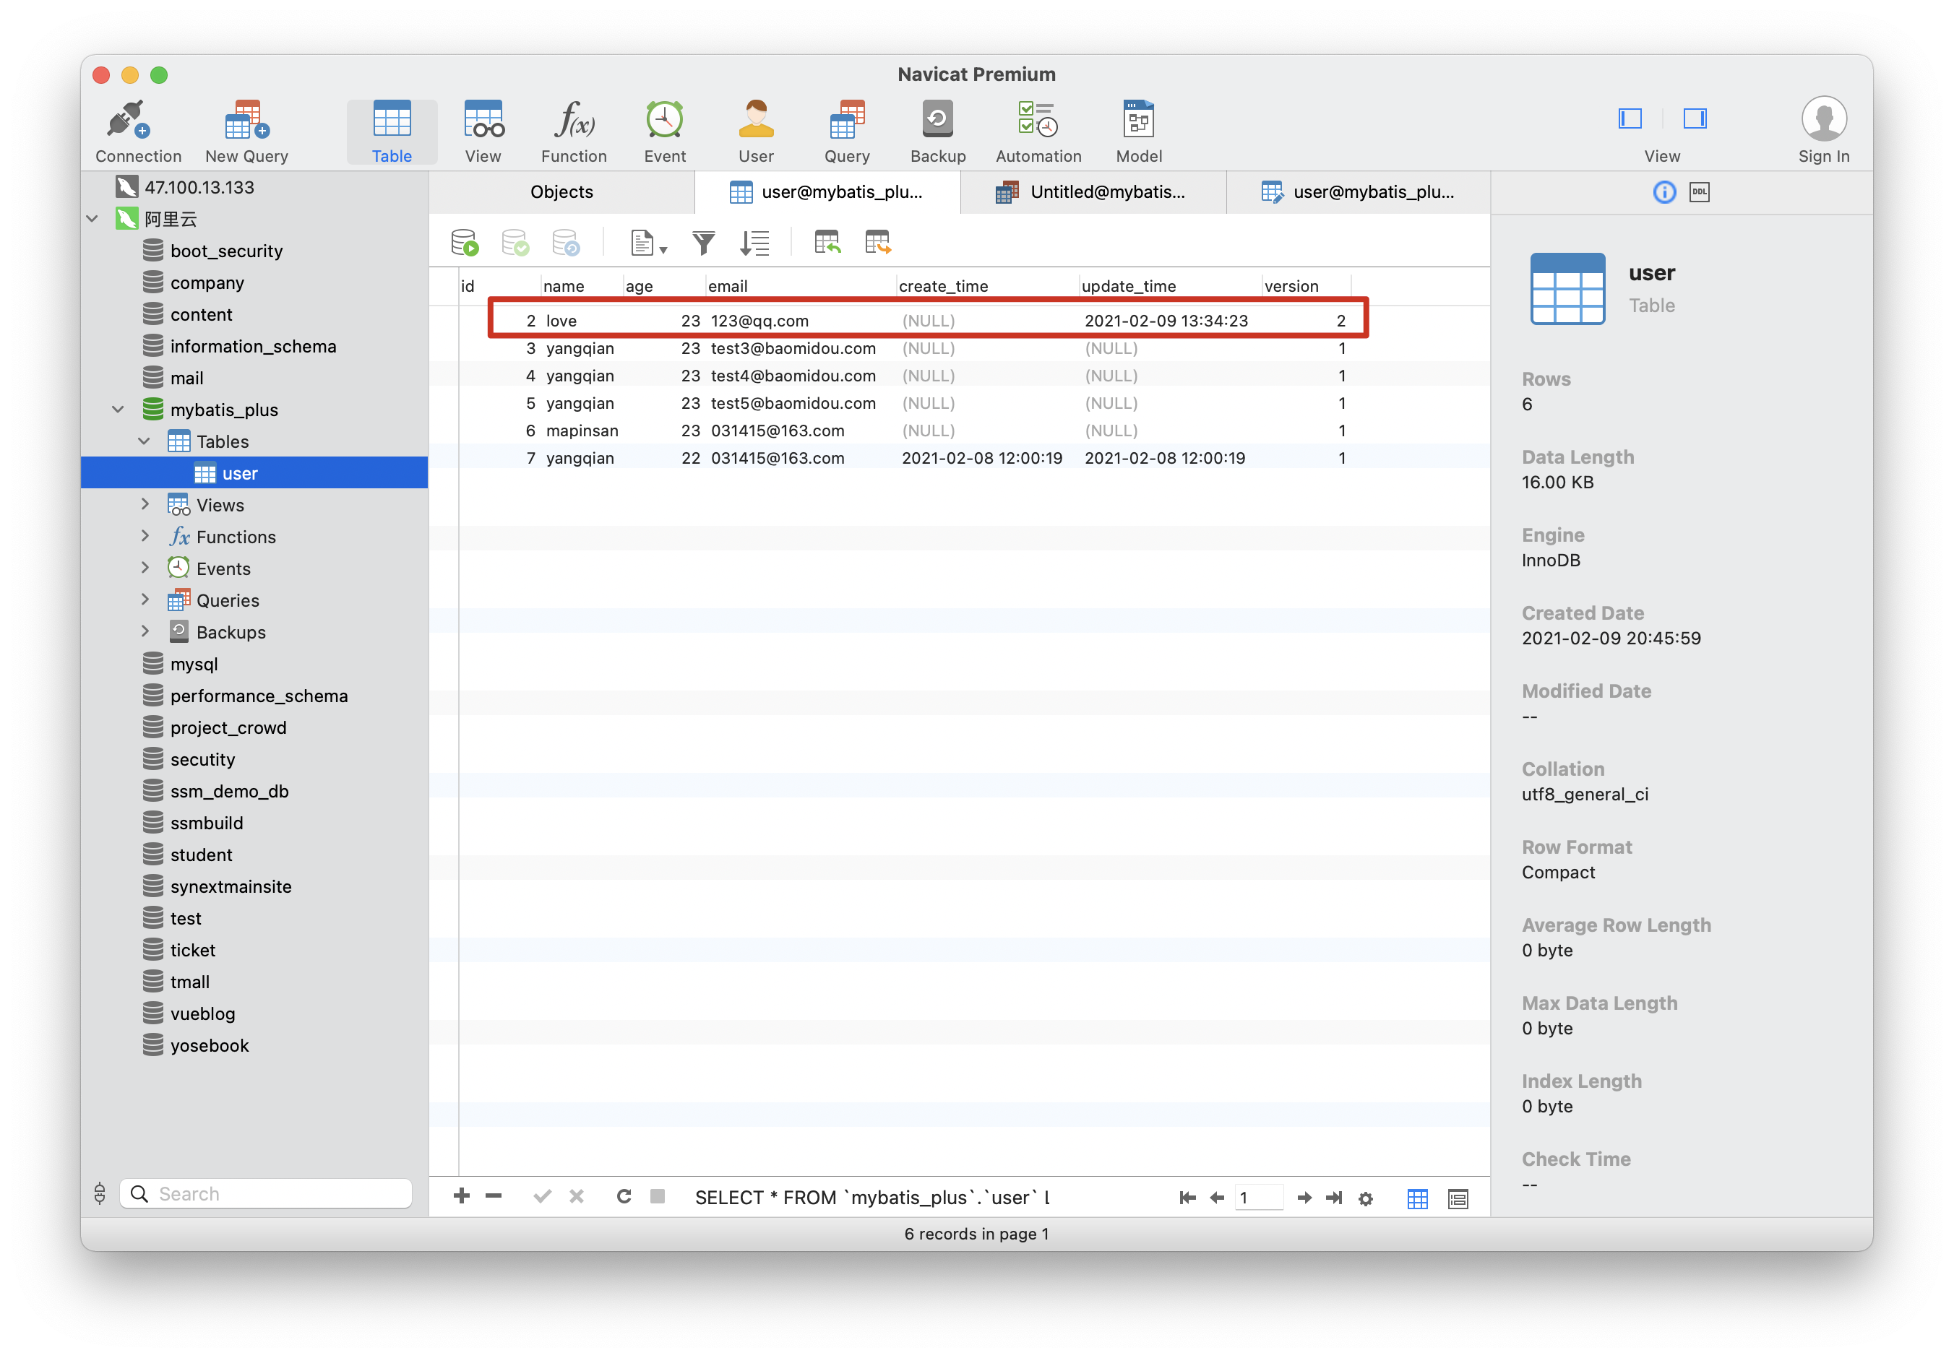The width and height of the screenshot is (1954, 1358).
Task: Click the sidebar Search field
Action: point(267,1194)
